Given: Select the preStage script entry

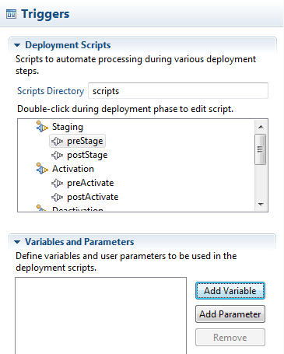Looking at the screenshot, I should pos(85,141).
